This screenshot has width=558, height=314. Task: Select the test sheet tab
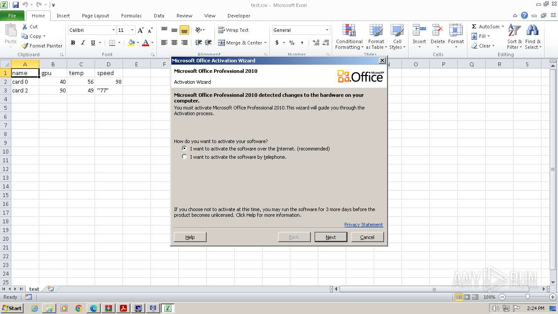tap(34, 289)
